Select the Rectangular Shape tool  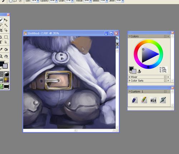tap(6, 37)
